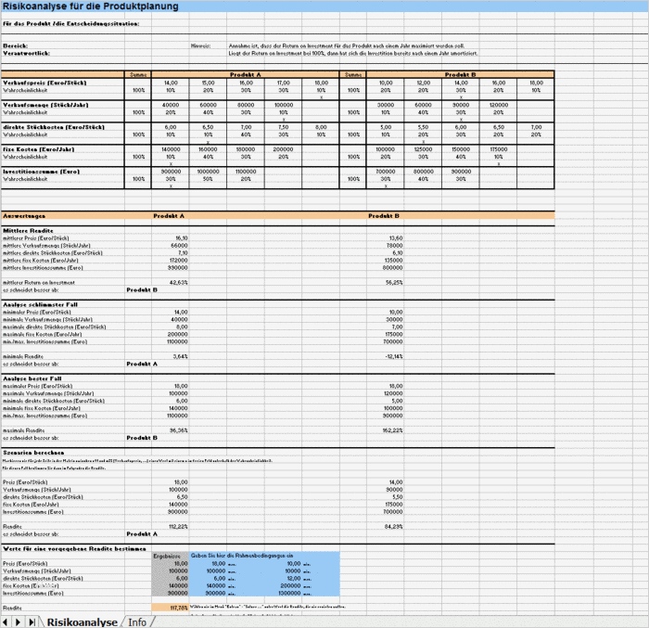Image resolution: width=649 pixels, height=628 pixels.
Task: Select the mean fixed cost value '172000'
Action: (x=178, y=261)
